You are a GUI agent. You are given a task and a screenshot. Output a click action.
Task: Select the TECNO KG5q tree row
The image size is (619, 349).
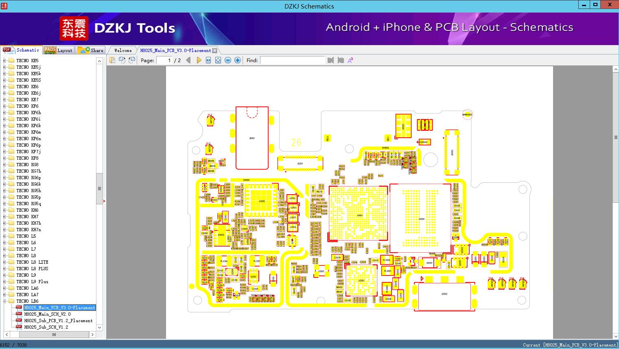pyautogui.click(x=28, y=204)
